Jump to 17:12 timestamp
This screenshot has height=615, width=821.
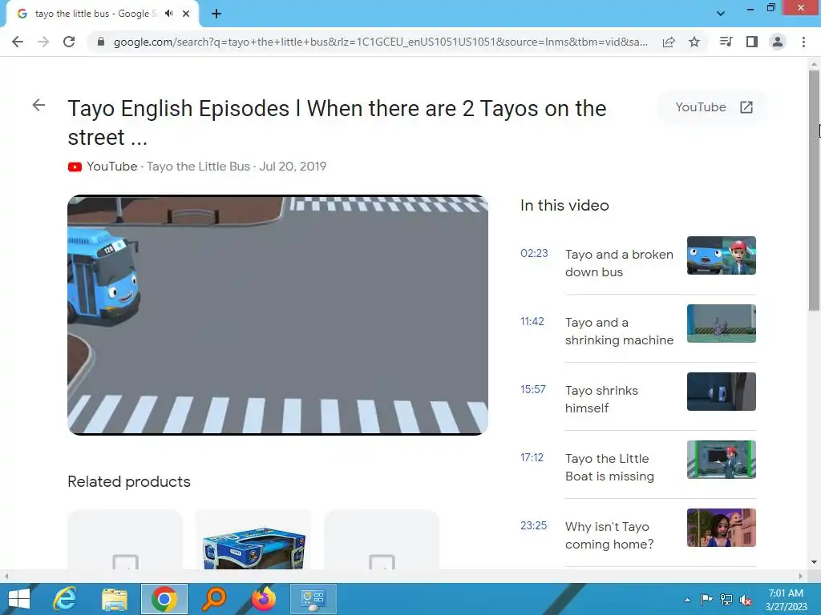click(x=532, y=457)
